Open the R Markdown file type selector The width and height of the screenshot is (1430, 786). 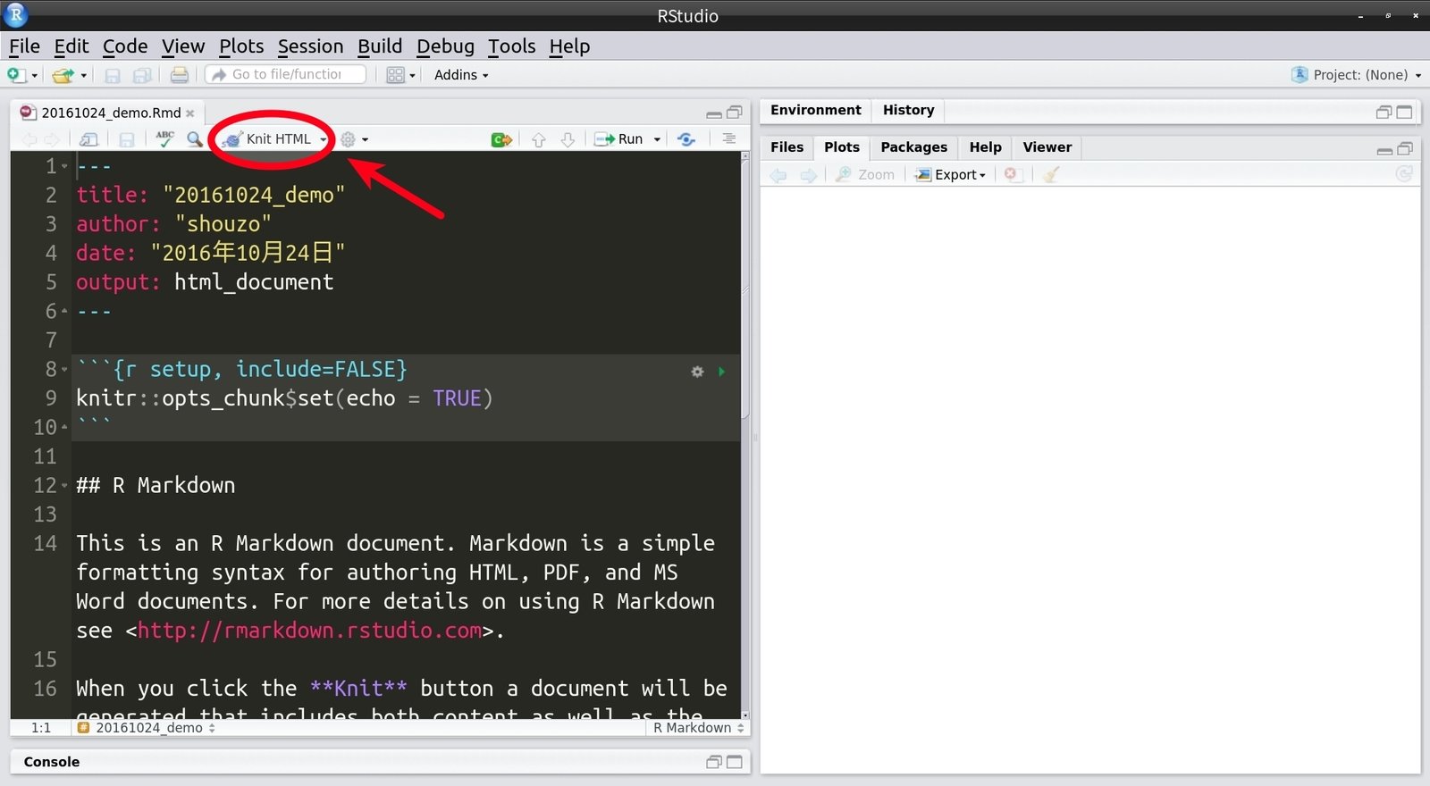[x=698, y=728]
